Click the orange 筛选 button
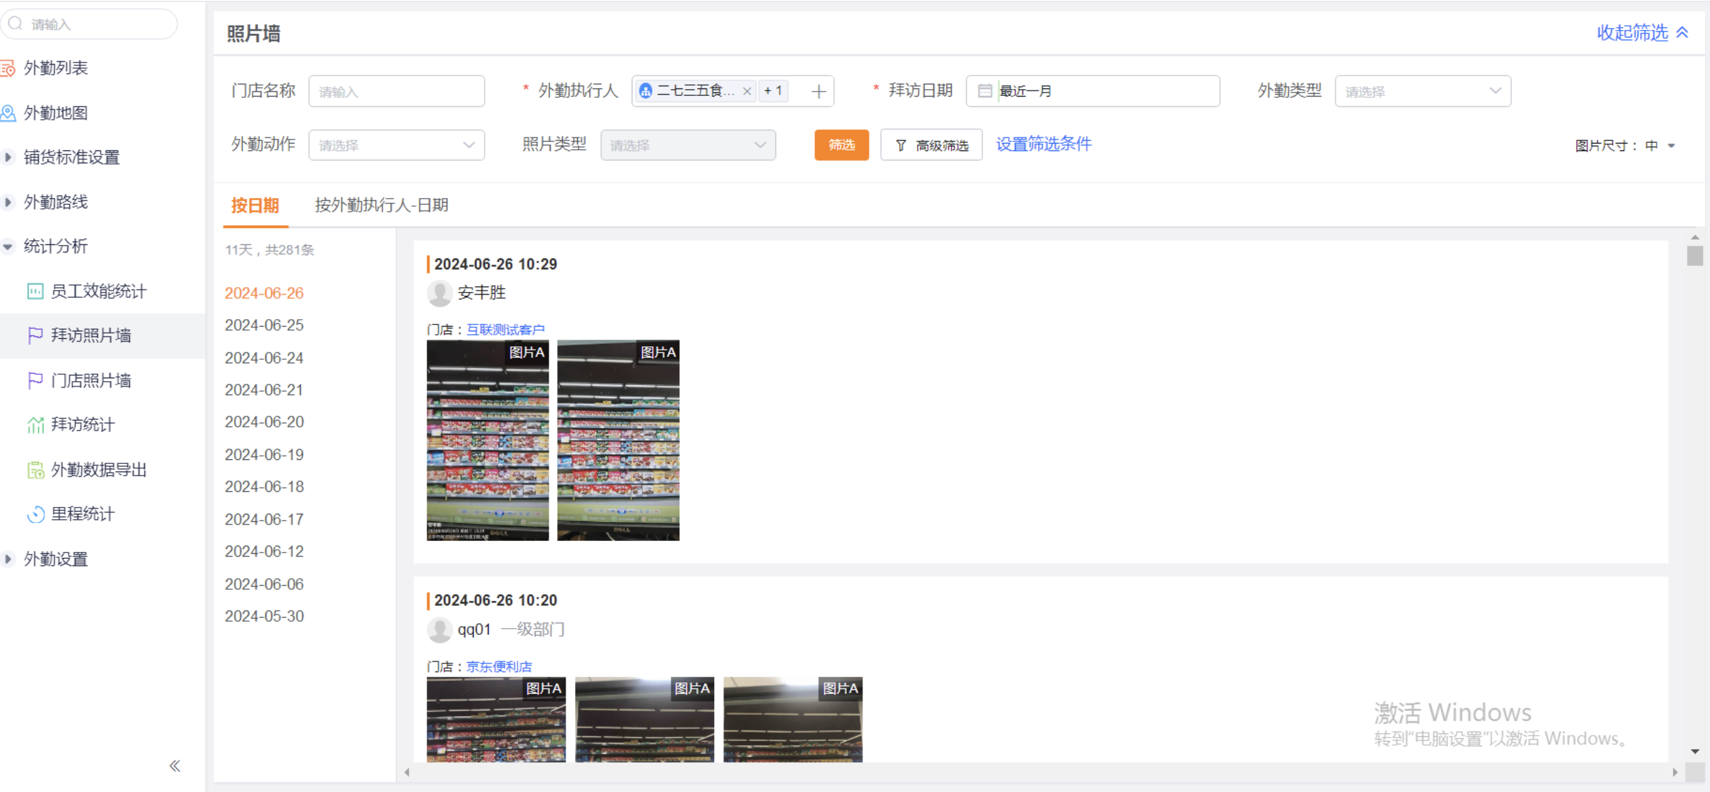 pyautogui.click(x=841, y=145)
